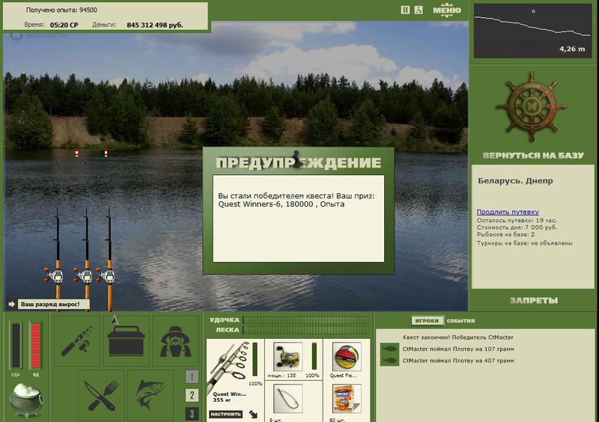Click the time value 05:20 СР
Image resolution: width=599 pixels, height=422 pixels.
tap(64, 25)
